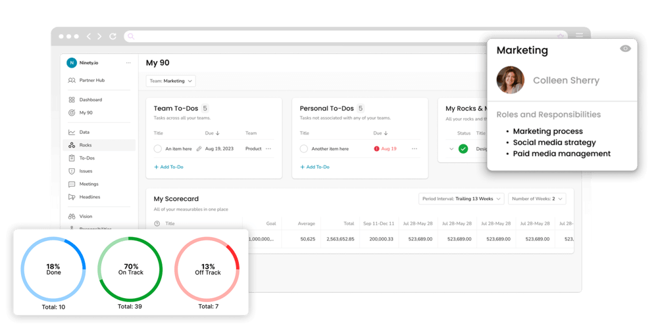Open Period Interval Trailing 13 Weeks dropdown

click(462, 199)
